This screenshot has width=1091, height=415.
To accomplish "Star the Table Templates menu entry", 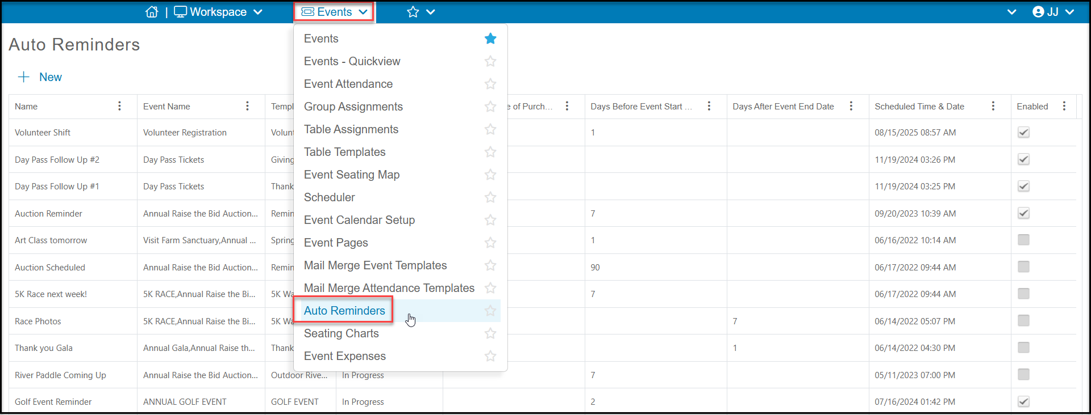I will 490,152.
